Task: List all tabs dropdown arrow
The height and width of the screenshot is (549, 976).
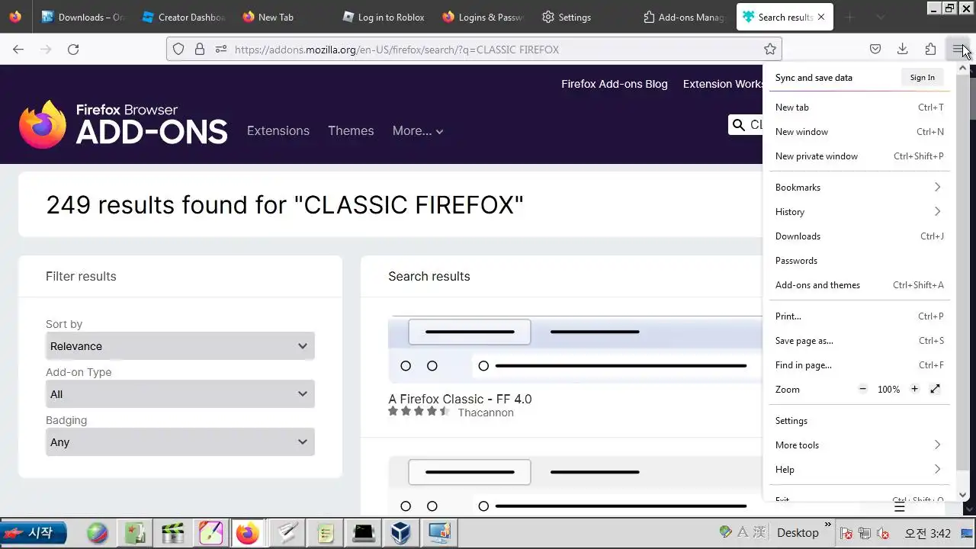Action: click(x=881, y=17)
